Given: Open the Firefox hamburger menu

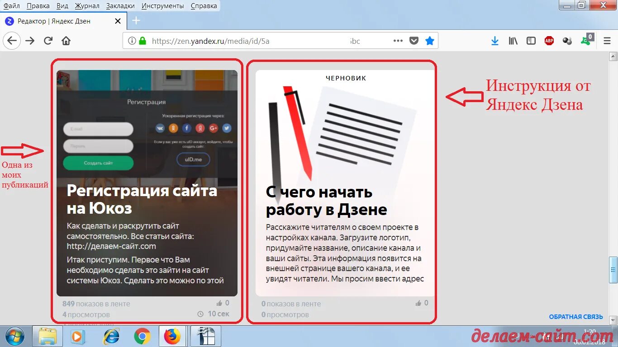Looking at the screenshot, I should pyautogui.click(x=607, y=41).
